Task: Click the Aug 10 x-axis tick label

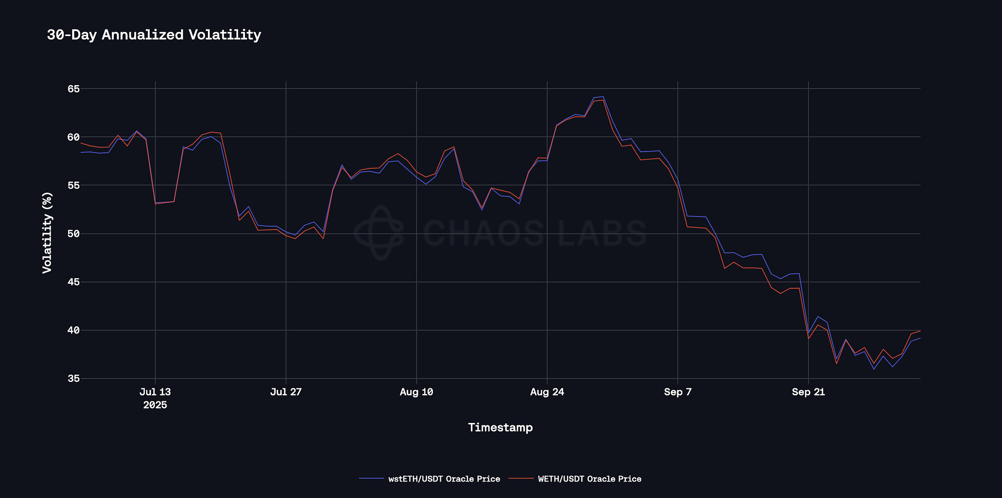Action: click(x=416, y=392)
